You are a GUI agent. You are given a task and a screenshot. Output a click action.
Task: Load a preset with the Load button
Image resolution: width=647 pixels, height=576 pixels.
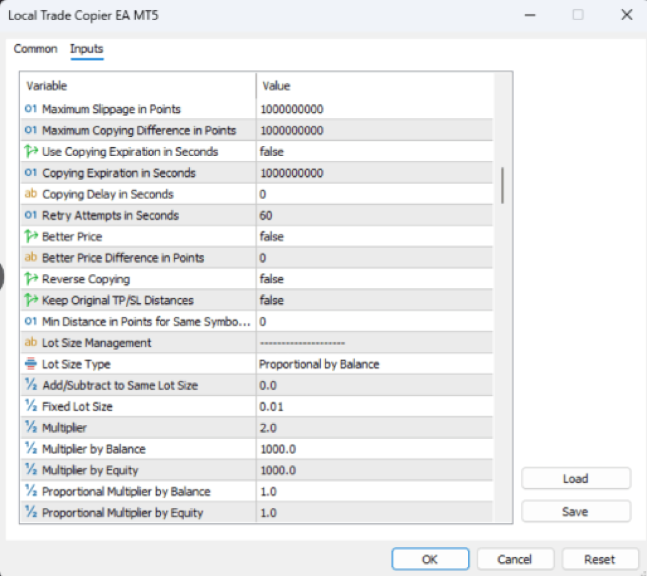coord(576,478)
